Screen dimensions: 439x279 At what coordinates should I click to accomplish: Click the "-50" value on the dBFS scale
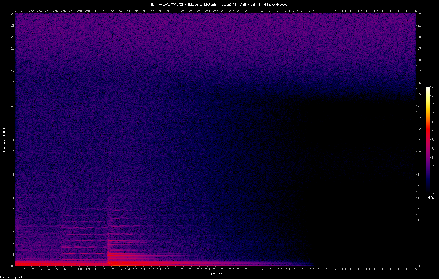click(x=433, y=131)
